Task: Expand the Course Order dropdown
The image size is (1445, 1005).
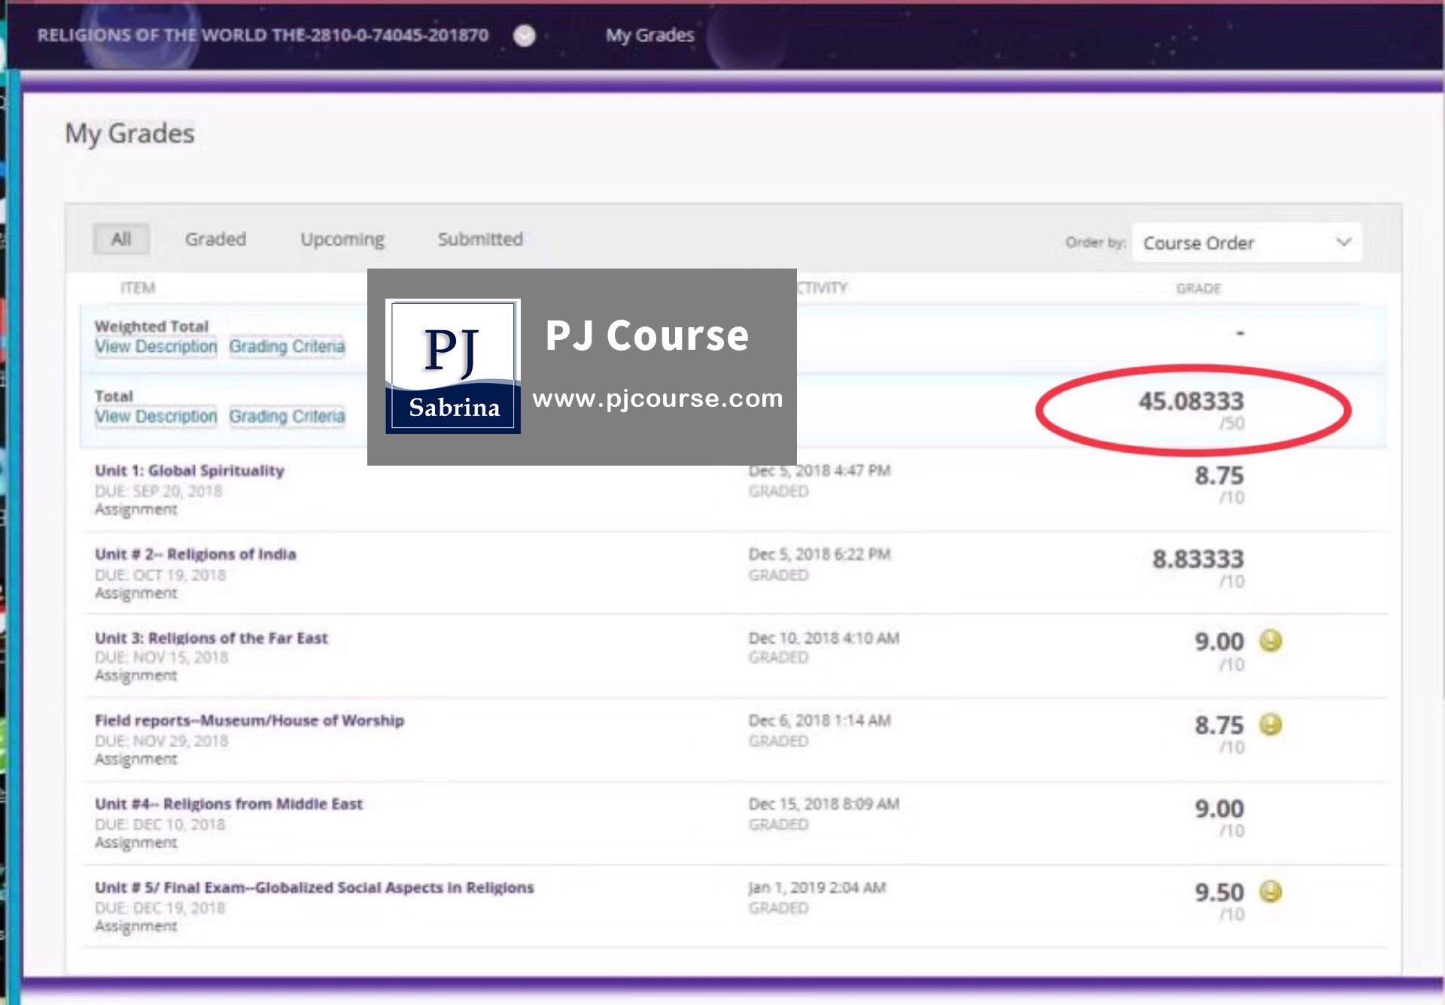Action: [1246, 243]
